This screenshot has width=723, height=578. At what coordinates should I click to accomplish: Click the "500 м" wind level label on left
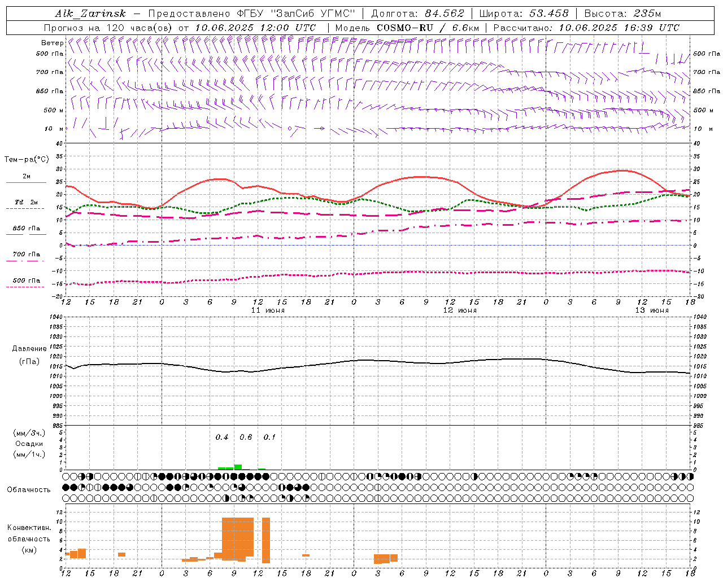[54, 110]
